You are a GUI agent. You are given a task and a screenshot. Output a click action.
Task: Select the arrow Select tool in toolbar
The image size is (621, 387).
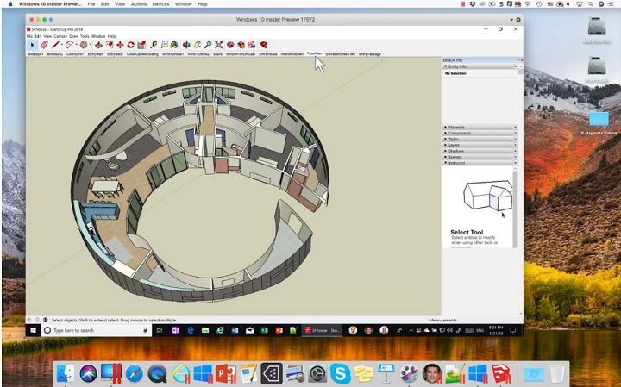pyautogui.click(x=33, y=45)
